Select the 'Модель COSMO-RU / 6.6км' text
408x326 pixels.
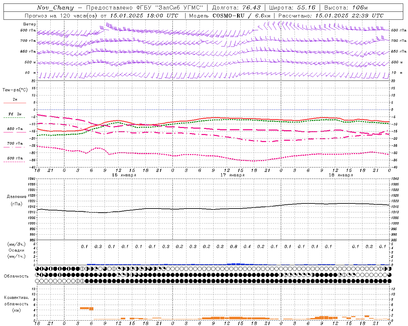[x=229, y=16]
